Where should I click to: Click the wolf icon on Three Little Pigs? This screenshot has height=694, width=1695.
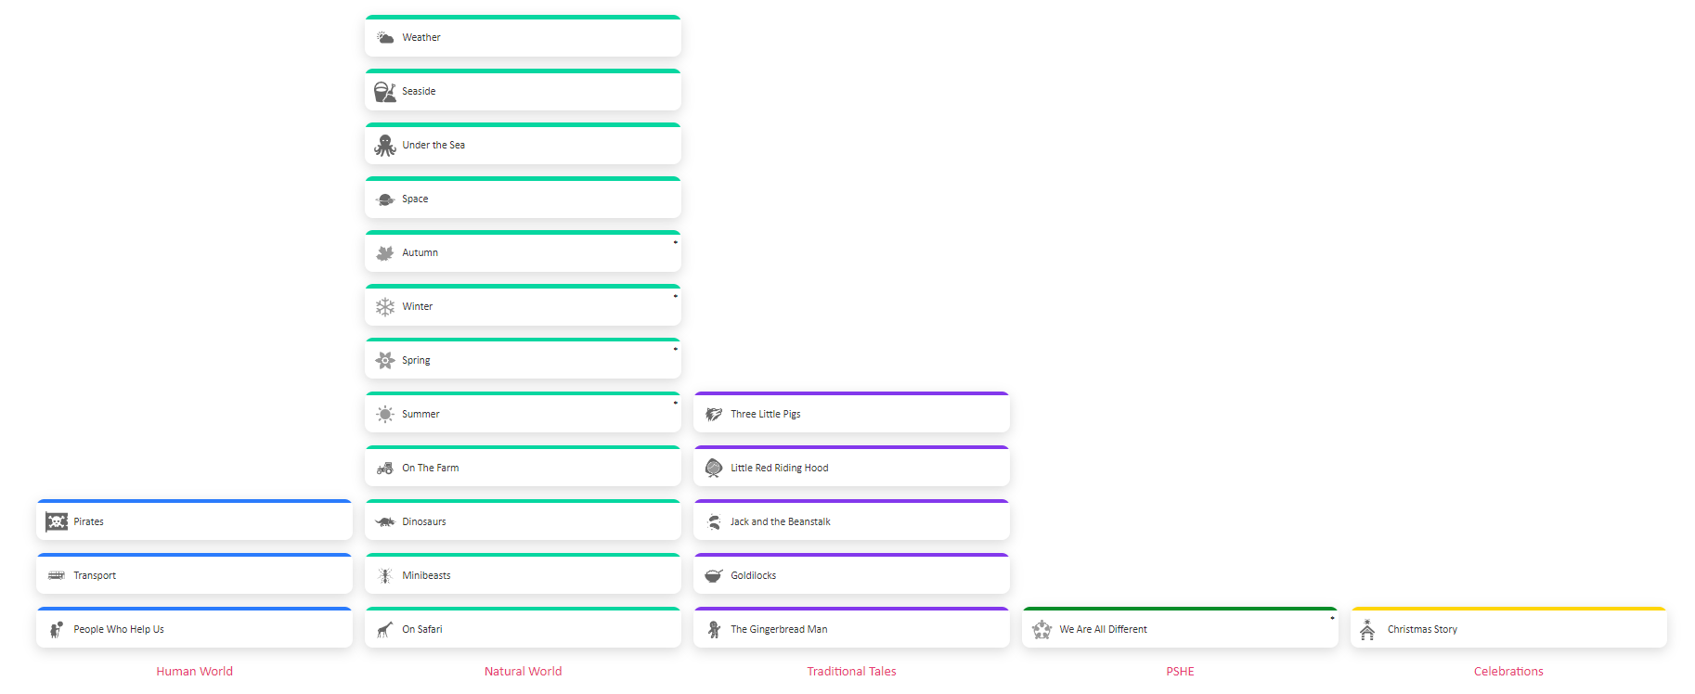coord(713,415)
